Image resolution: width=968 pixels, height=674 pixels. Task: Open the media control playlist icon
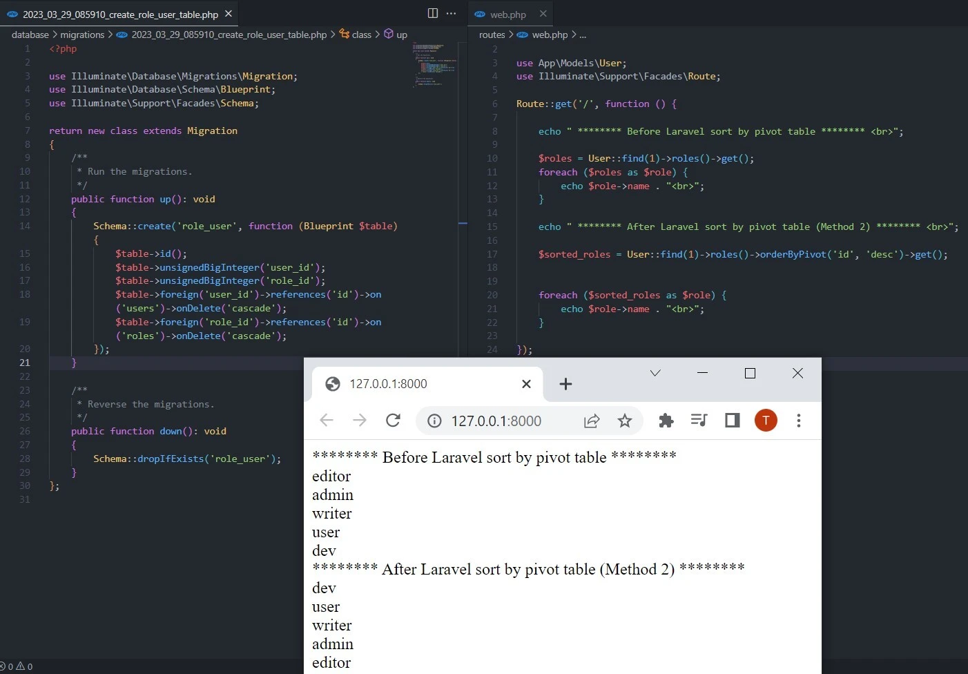click(x=699, y=421)
